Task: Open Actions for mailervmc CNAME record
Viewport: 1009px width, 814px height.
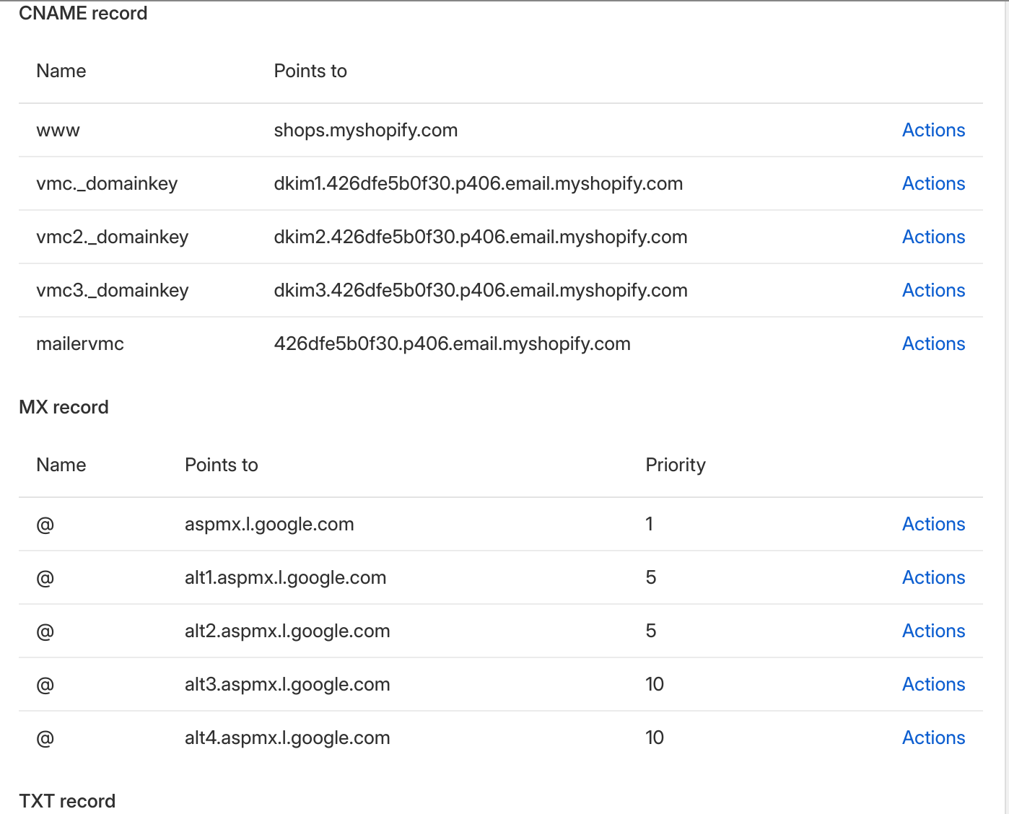Action: tap(933, 343)
